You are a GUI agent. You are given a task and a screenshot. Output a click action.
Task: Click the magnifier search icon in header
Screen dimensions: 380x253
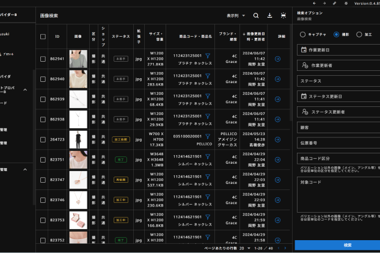coord(256,15)
